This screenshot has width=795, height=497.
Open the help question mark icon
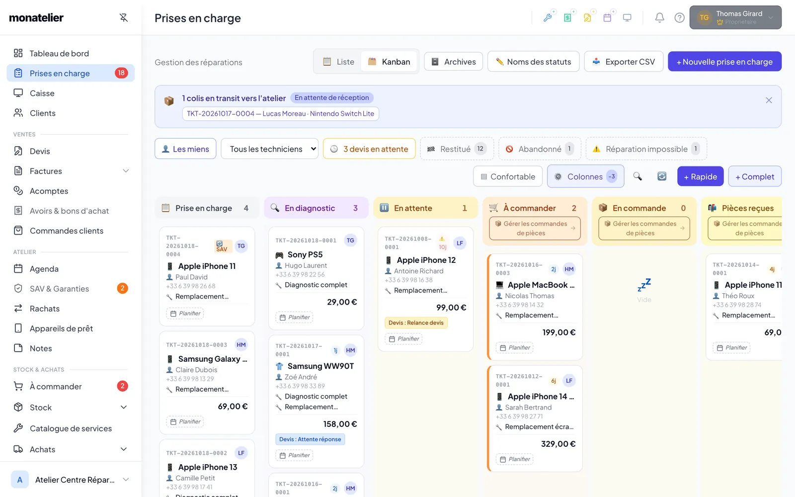(679, 18)
